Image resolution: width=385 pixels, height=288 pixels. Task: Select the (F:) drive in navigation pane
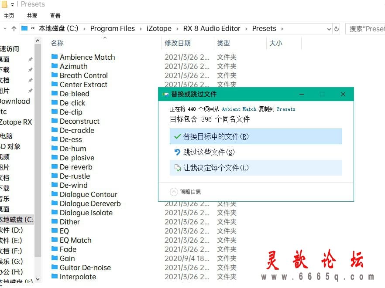coord(11,251)
